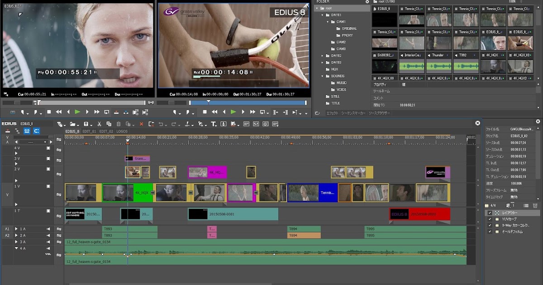Click the Copy icon in timeline toolbar
Image resolution: width=543 pixels, height=285 pixels.
[109, 124]
